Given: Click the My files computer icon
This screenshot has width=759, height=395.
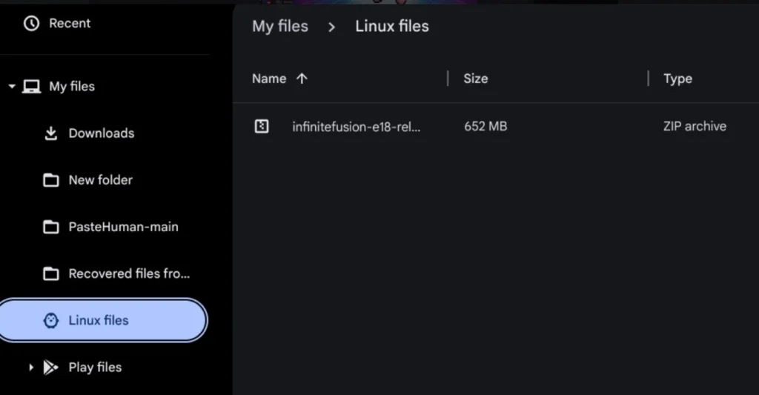Looking at the screenshot, I should [x=31, y=87].
